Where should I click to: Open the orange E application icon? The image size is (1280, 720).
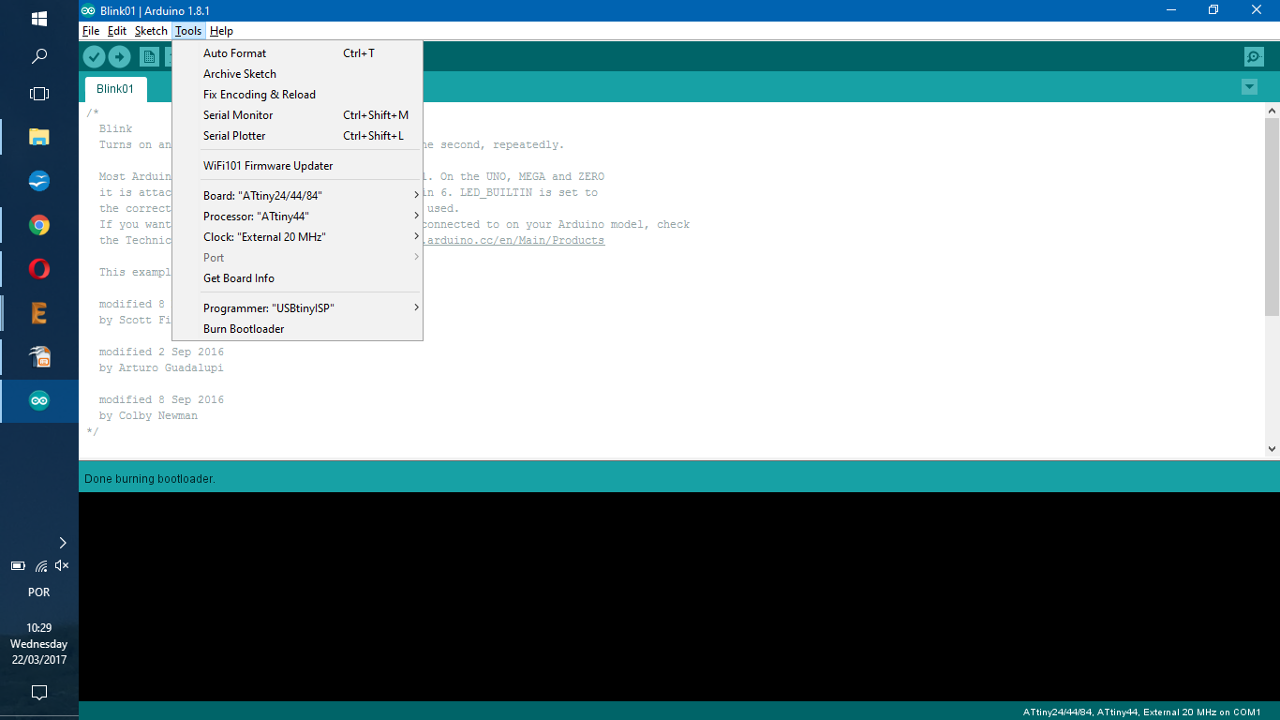39,313
